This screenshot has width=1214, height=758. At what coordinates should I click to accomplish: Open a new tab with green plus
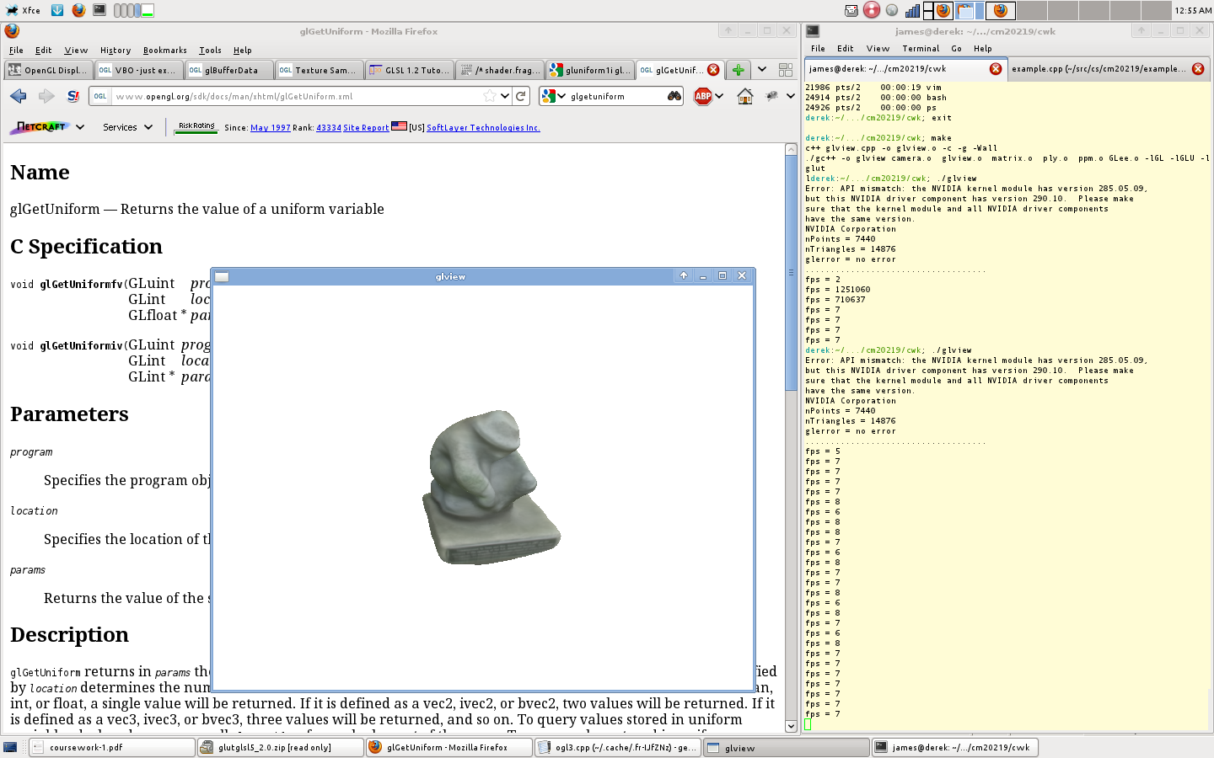pos(738,70)
